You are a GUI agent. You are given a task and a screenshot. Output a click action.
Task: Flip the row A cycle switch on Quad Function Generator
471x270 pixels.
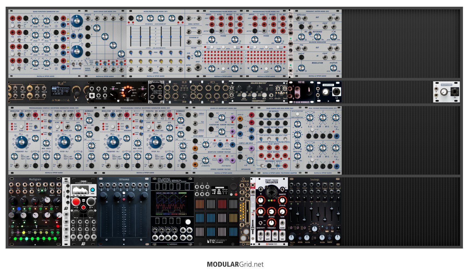pyautogui.click(x=19, y=26)
